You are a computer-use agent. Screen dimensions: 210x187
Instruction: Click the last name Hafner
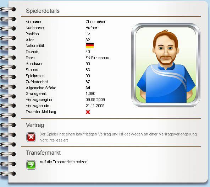point(91,28)
